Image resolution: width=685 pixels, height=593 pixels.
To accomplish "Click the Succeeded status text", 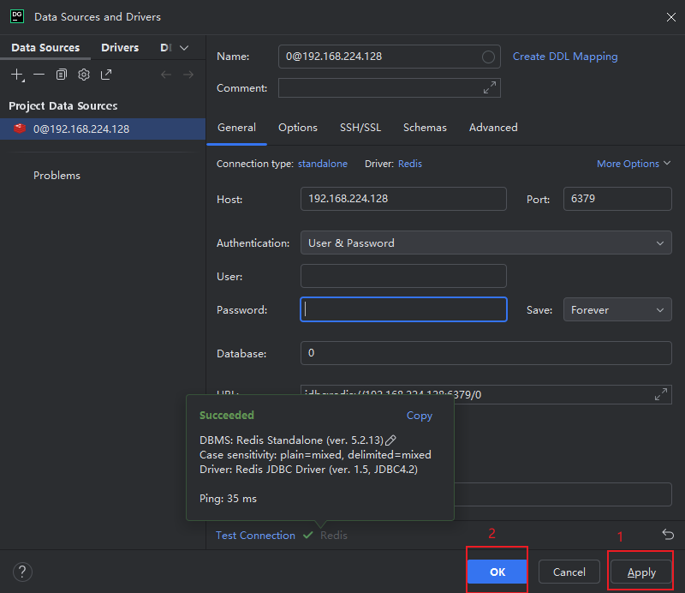I will pos(227,415).
